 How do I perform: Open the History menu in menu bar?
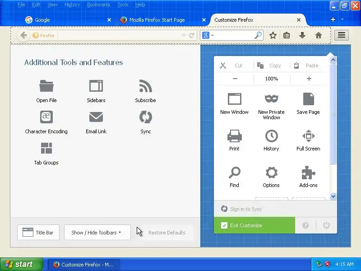click(x=72, y=5)
